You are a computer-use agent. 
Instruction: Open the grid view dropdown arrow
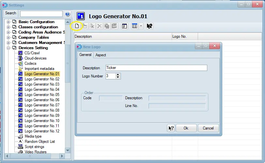141,26
